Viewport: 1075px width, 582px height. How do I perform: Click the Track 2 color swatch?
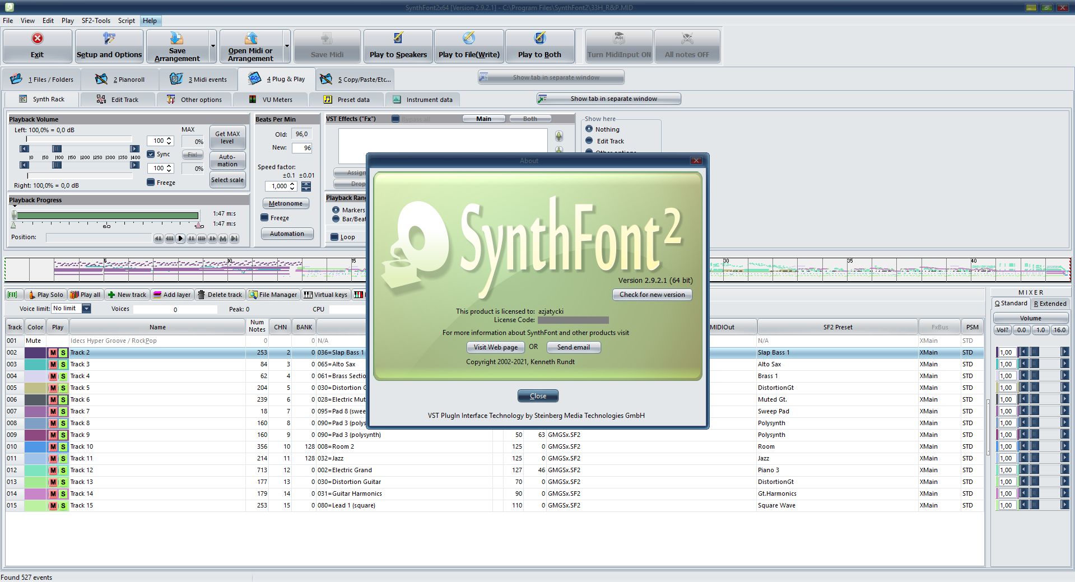point(35,353)
